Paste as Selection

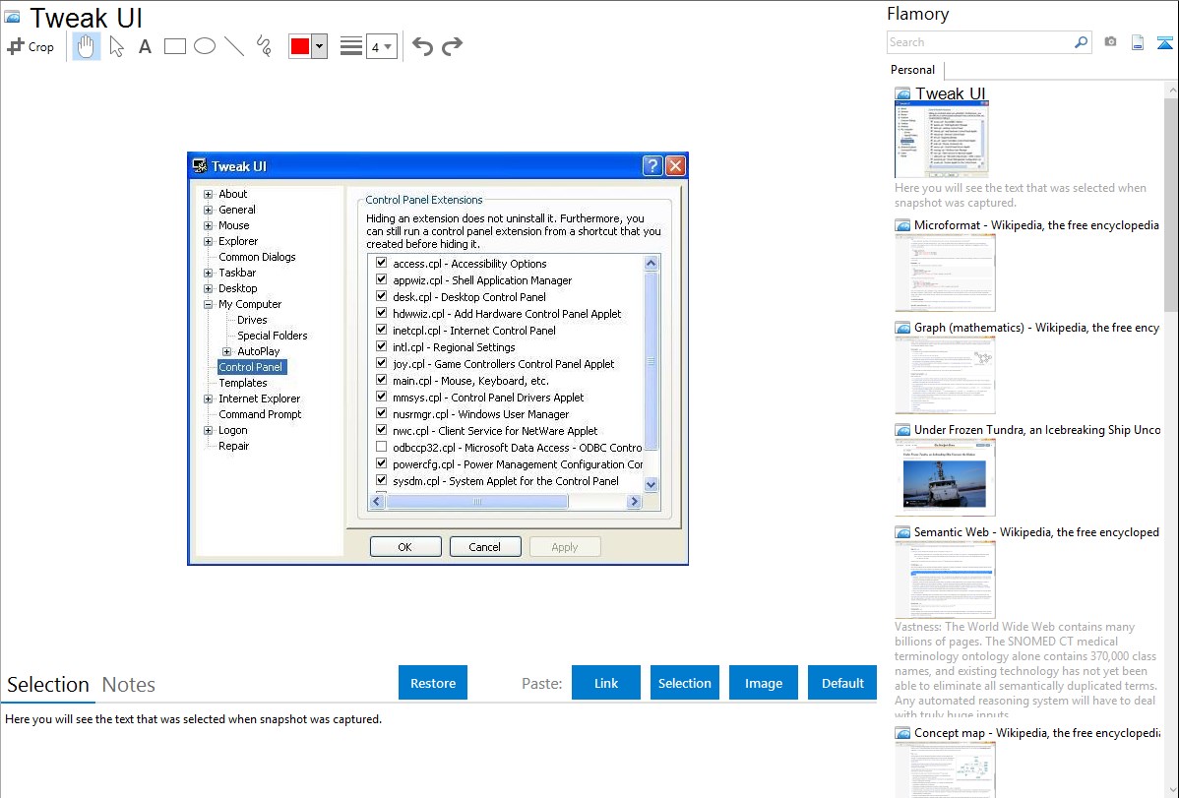[x=684, y=683]
